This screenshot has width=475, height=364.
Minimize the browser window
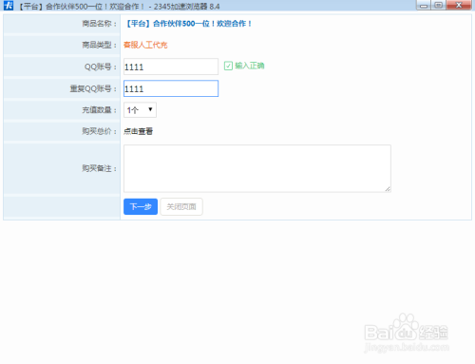tap(424, 6)
